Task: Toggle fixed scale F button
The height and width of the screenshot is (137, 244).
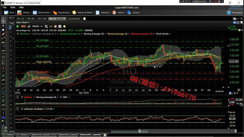Action: 237,93
